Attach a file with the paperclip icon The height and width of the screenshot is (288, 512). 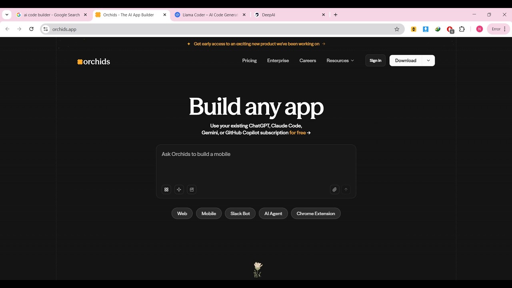(x=334, y=190)
